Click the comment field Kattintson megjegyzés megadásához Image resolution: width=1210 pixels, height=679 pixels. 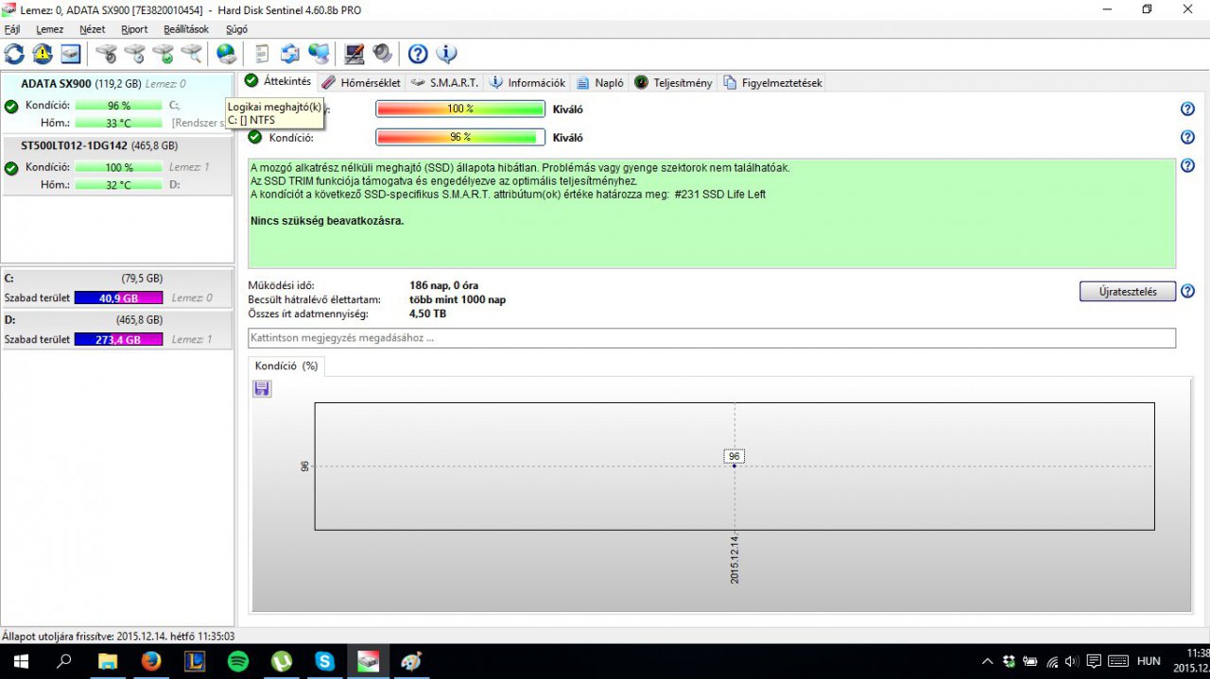712,337
